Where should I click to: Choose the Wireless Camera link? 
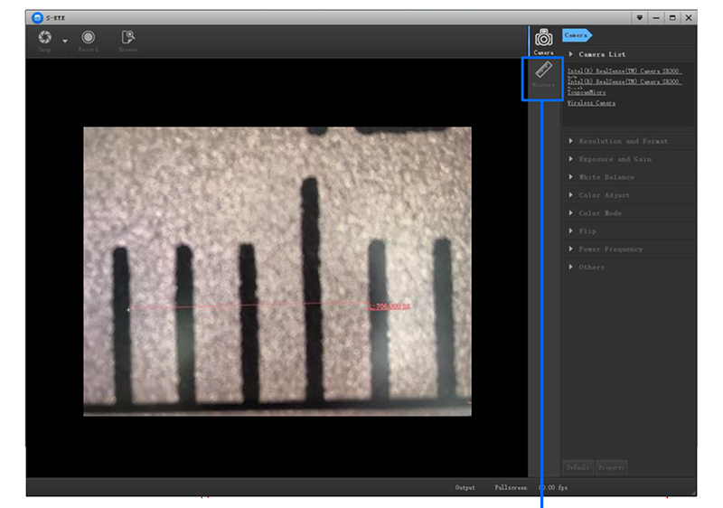[x=591, y=103]
